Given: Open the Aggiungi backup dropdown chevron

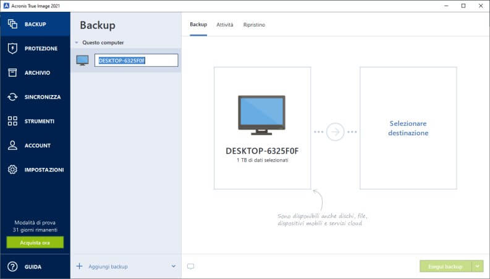Looking at the screenshot, I should pyautogui.click(x=174, y=266).
